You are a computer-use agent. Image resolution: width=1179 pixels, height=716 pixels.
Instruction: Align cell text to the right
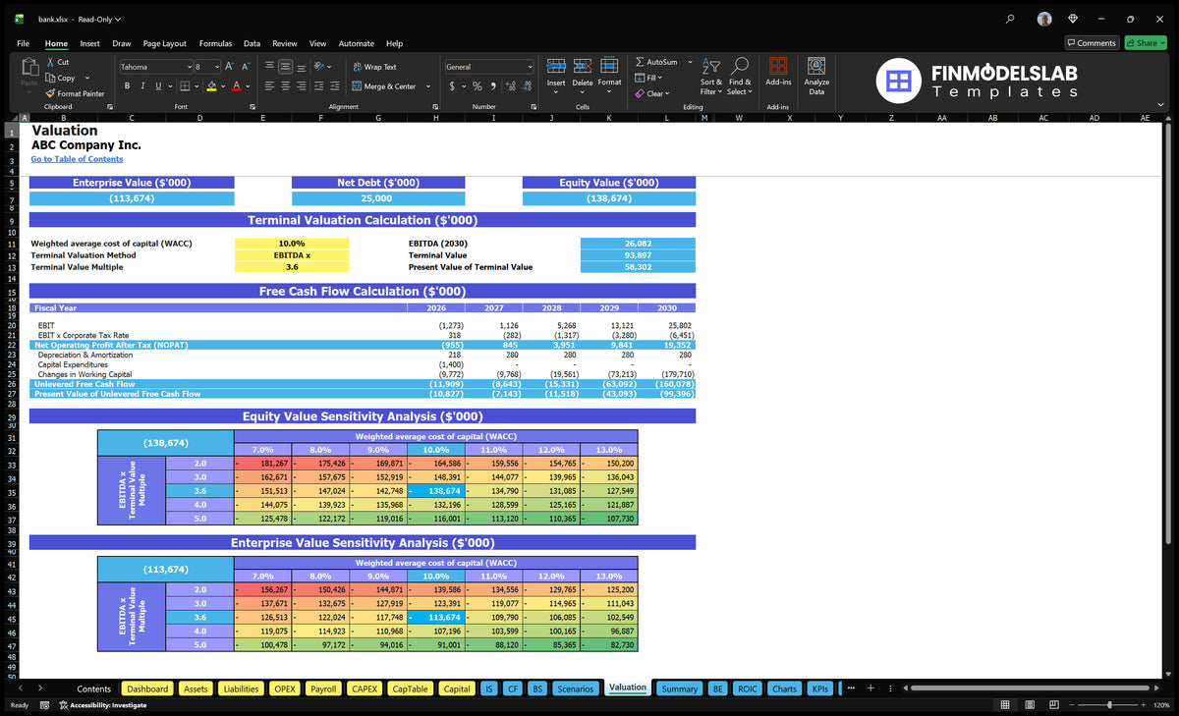(301, 86)
